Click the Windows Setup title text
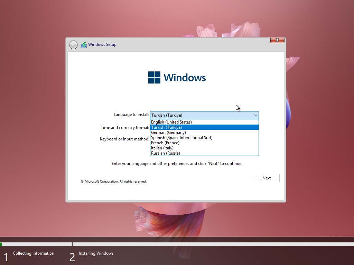Image resolution: width=354 pixels, height=265 pixels. tap(102, 45)
